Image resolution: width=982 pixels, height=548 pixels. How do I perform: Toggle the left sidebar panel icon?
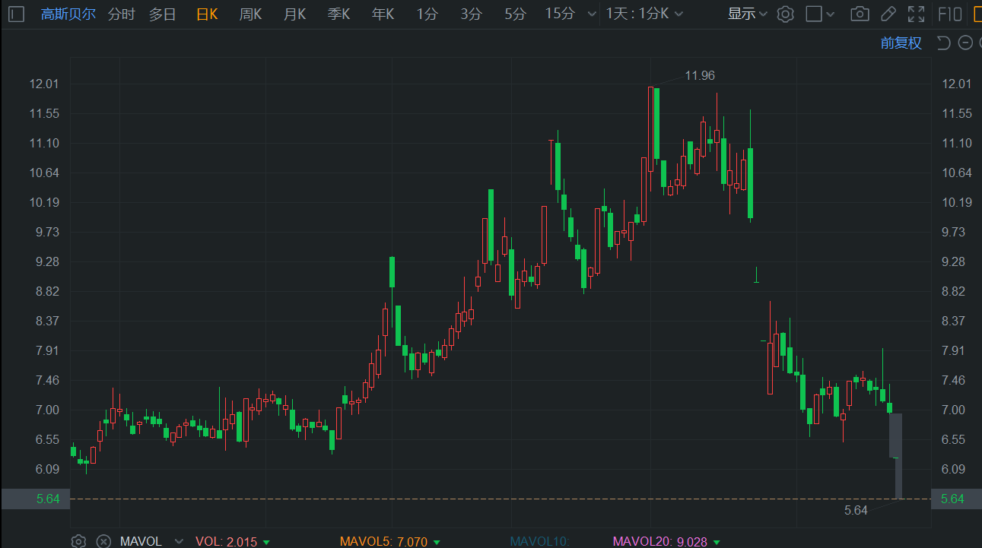click(x=17, y=14)
